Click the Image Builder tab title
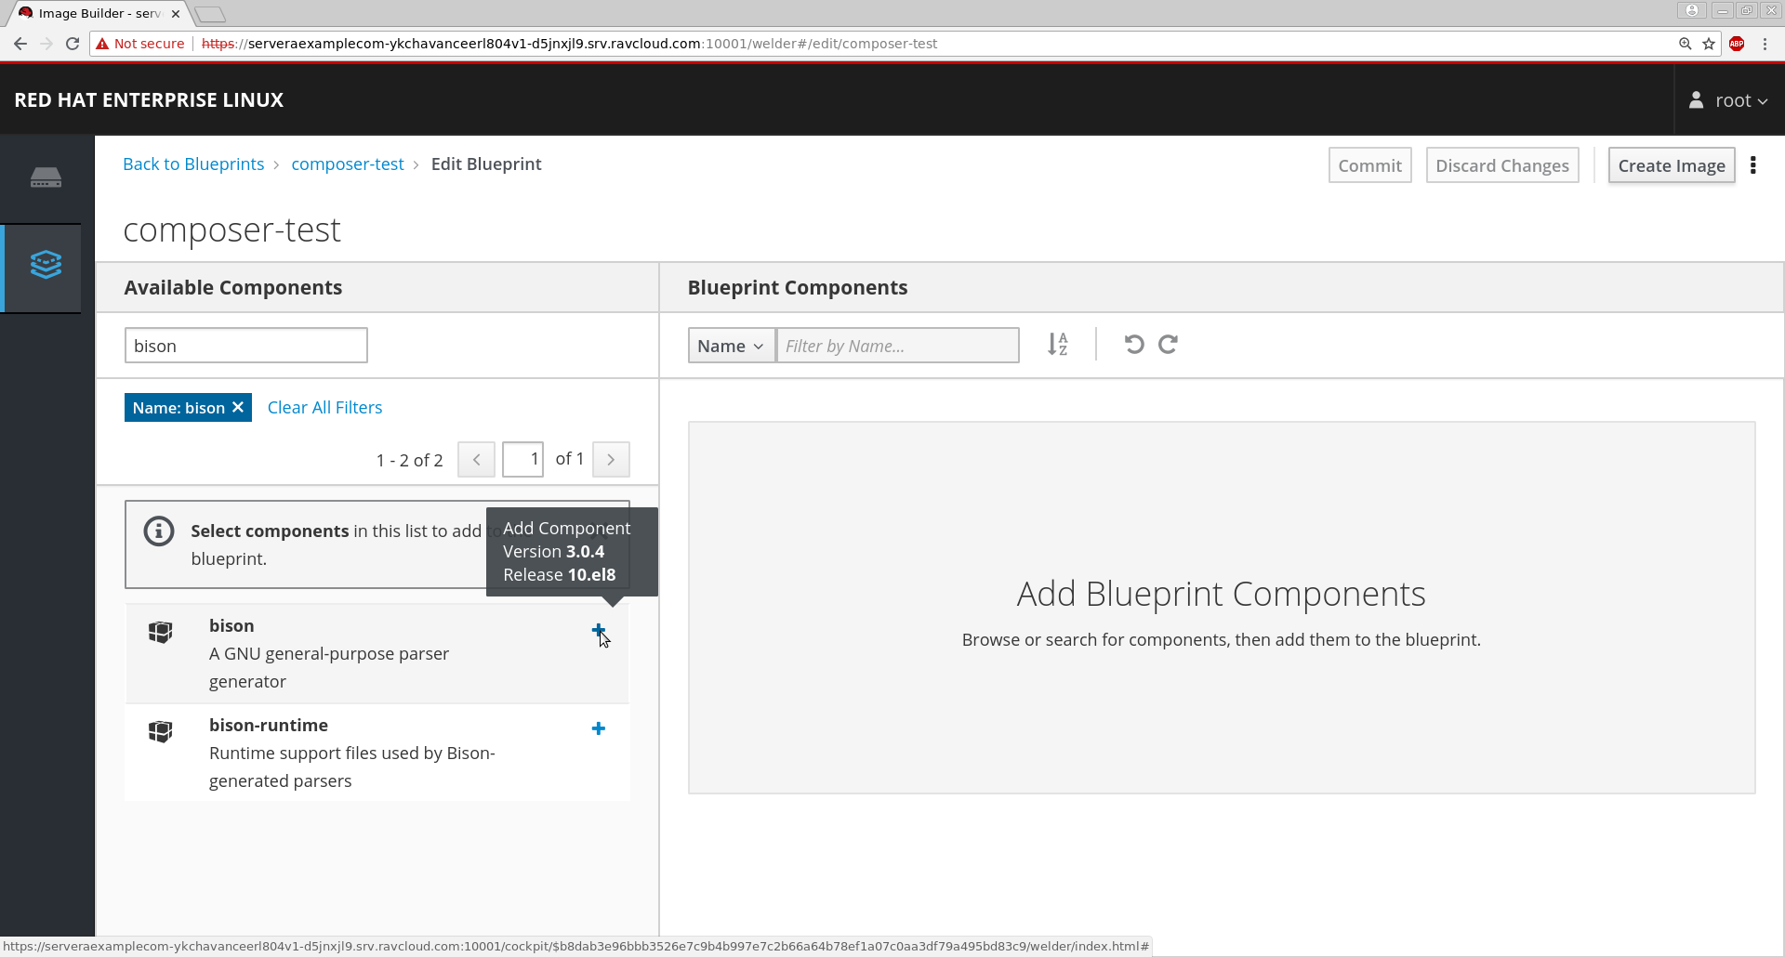This screenshot has width=1785, height=957. [99, 14]
